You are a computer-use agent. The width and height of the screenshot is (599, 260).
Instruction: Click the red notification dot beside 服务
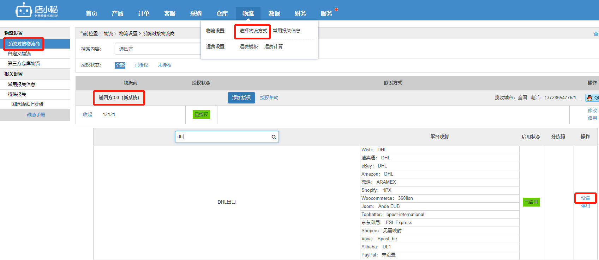(x=336, y=9)
